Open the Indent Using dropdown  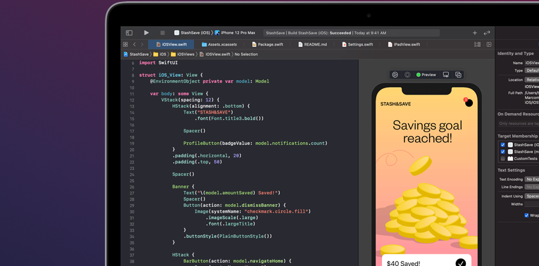click(x=531, y=196)
